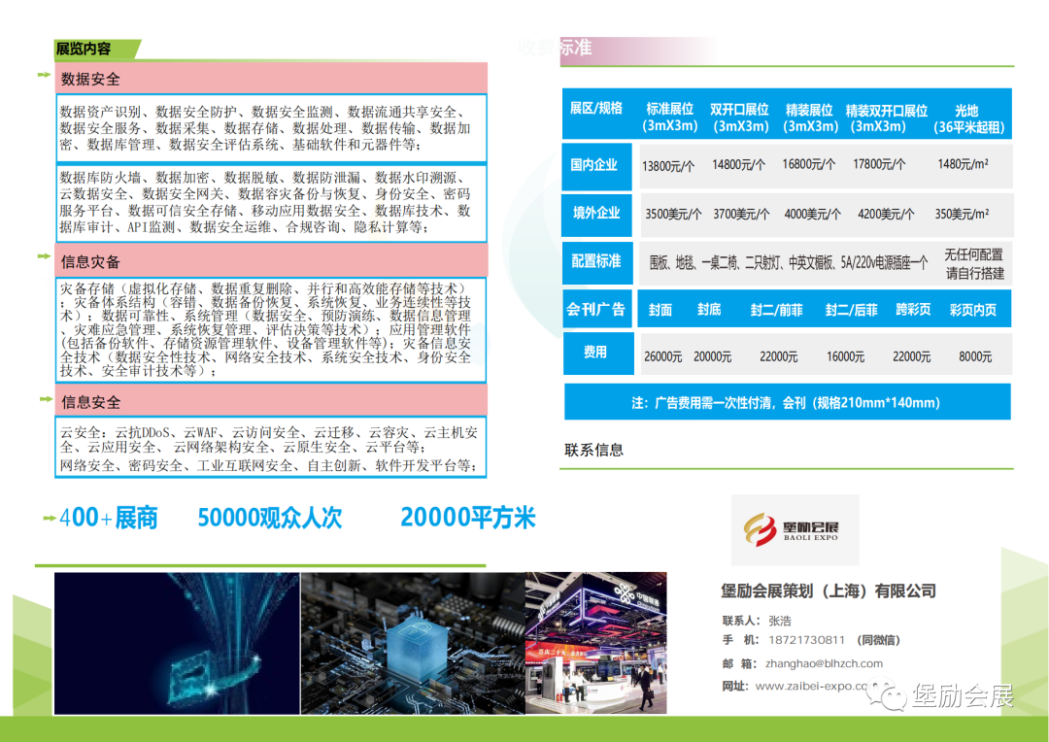Screen dimensions: 1049x742
Task: Click the green arrow beside 数据安全
Action: click(x=44, y=75)
